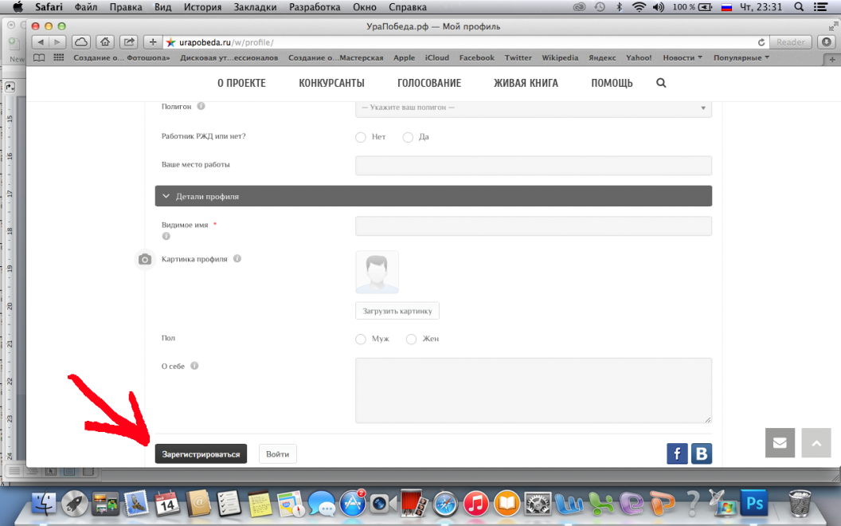Image resolution: width=841 pixels, height=526 pixels.
Task: Go forward with Safari's forward arrow
Action: tap(57, 42)
